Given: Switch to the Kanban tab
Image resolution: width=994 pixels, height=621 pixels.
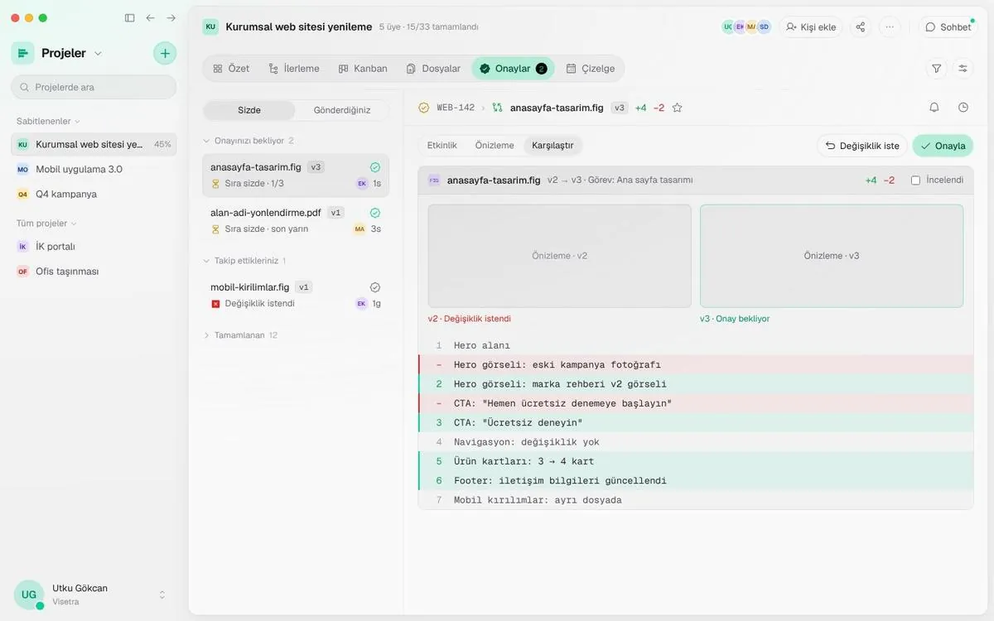Looking at the screenshot, I should pyautogui.click(x=363, y=69).
